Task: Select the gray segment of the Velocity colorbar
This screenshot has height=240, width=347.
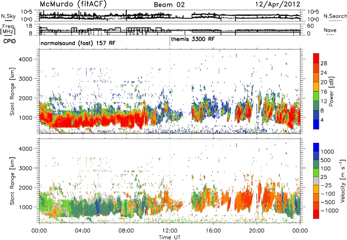Action: tap(316, 181)
